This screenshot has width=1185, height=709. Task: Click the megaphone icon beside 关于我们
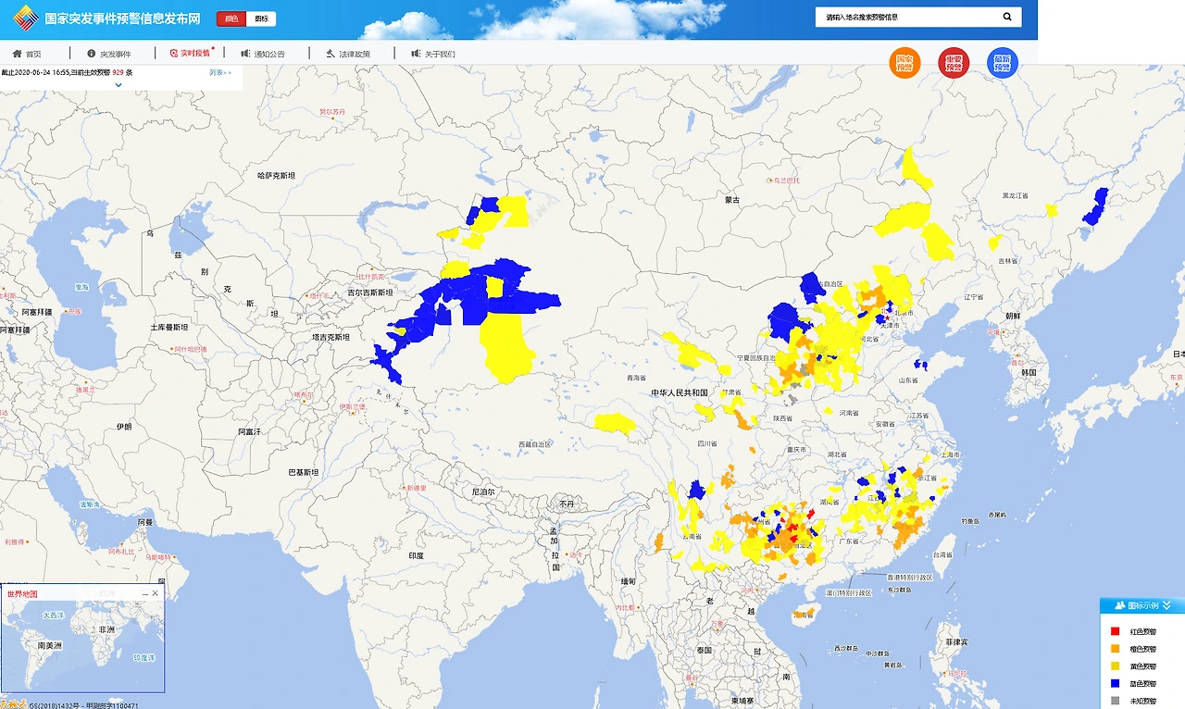pos(417,54)
